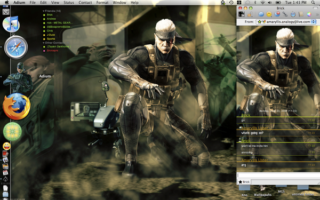Click the Safari compass toolbar icon in the chat
This screenshot has height=200, width=320.
pos(293,14)
